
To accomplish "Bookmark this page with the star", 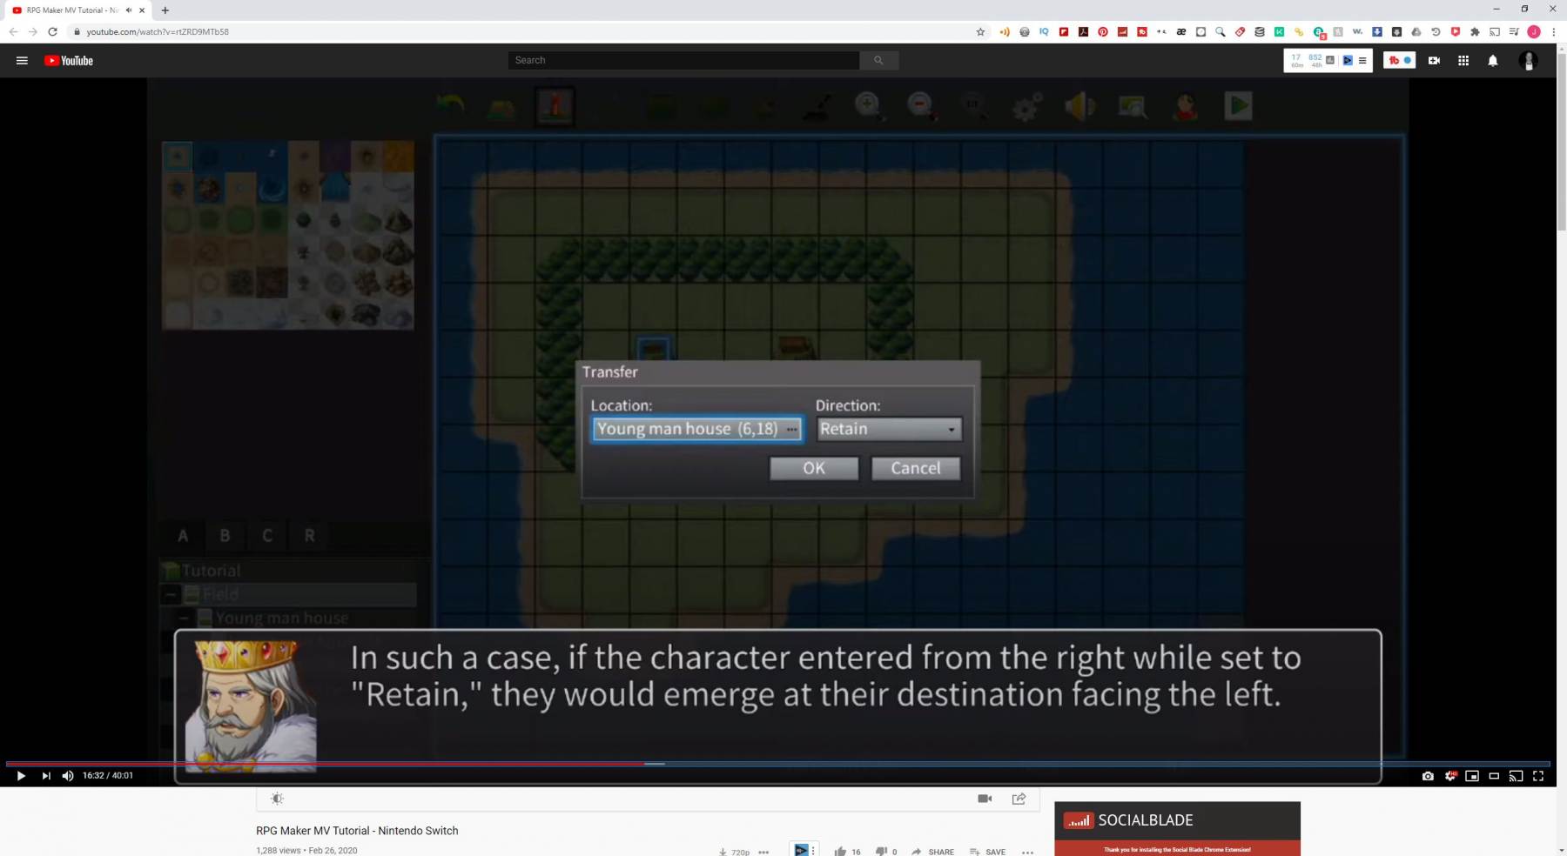I will 980,31.
